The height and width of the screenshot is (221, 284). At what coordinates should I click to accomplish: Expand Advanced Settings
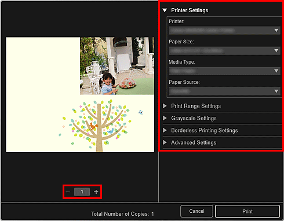(x=165, y=142)
